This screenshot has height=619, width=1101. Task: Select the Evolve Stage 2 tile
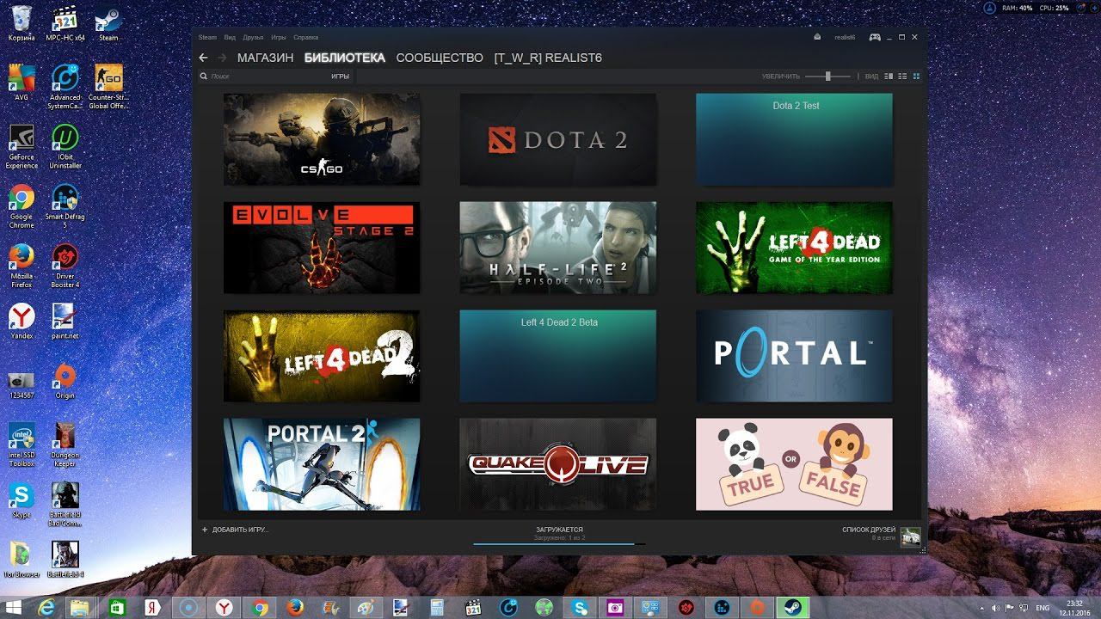[322, 248]
